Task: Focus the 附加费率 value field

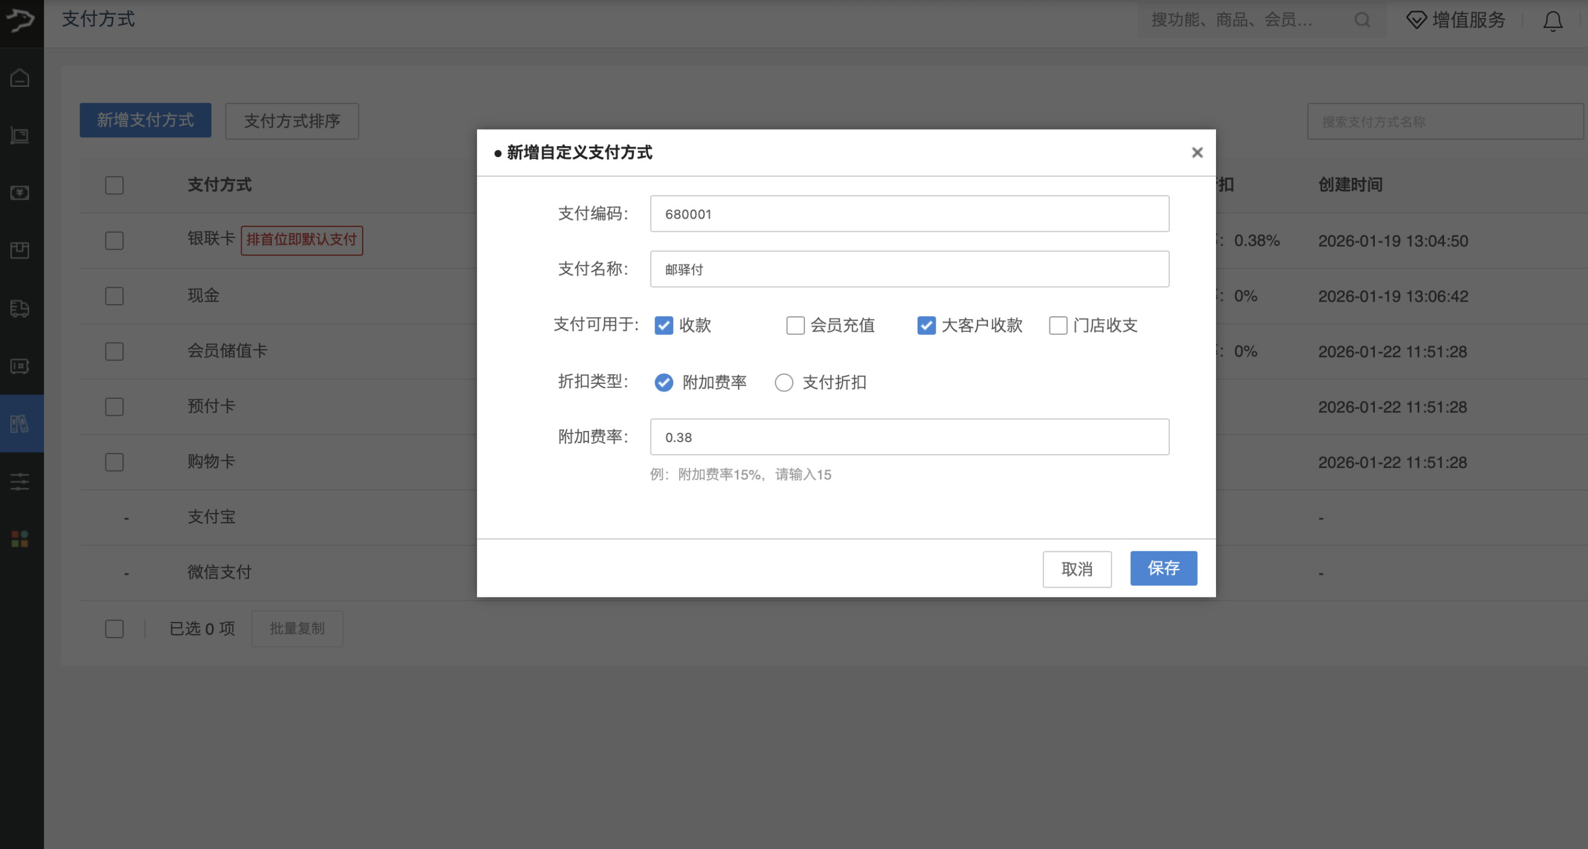Action: click(909, 438)
